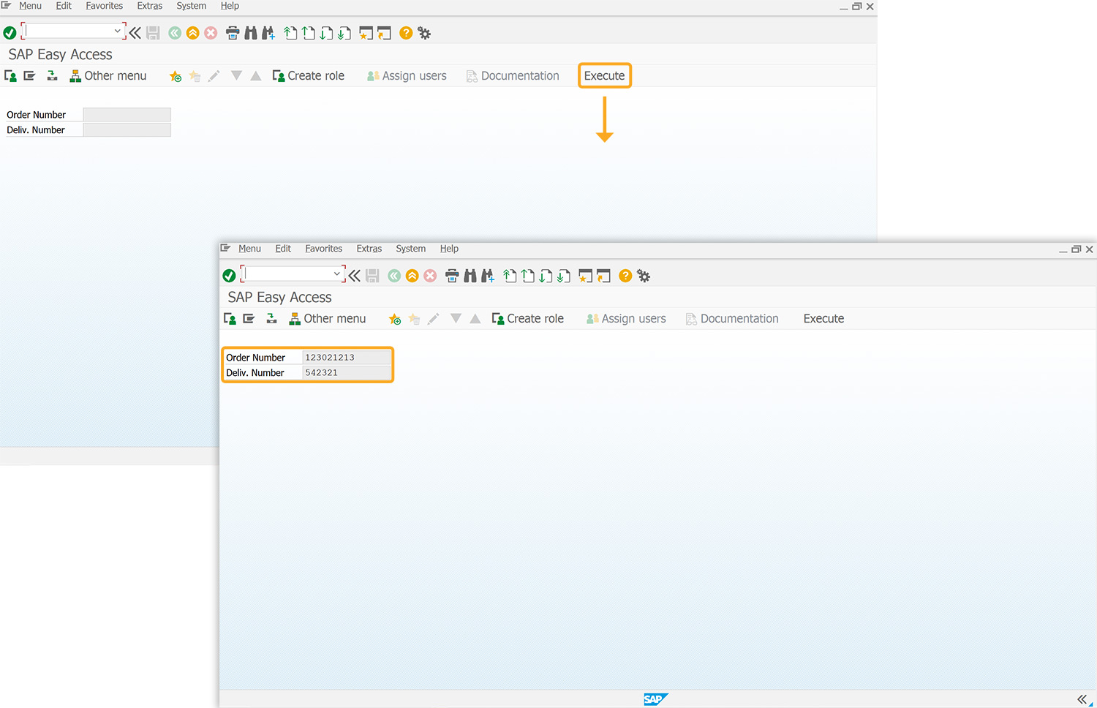Open the Extras menu in front window
The image size is (1097, 708).
tap(369, 249)
